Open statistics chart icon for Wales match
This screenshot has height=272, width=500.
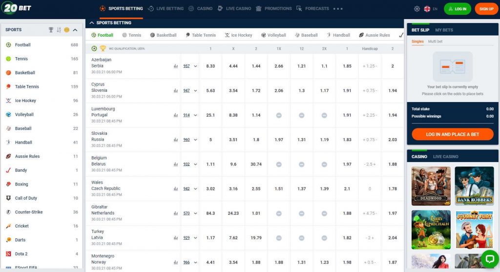pos(176,189)
